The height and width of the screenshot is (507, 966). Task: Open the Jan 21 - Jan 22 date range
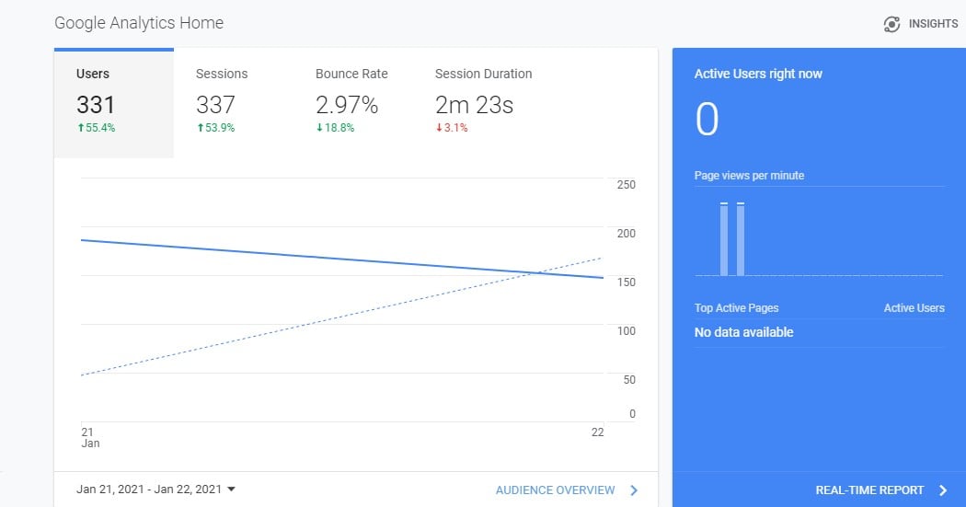[x=149, y=490]
